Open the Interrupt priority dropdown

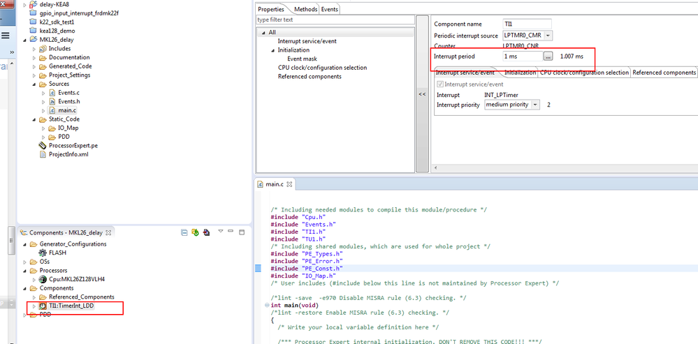(x=535, y=105)
